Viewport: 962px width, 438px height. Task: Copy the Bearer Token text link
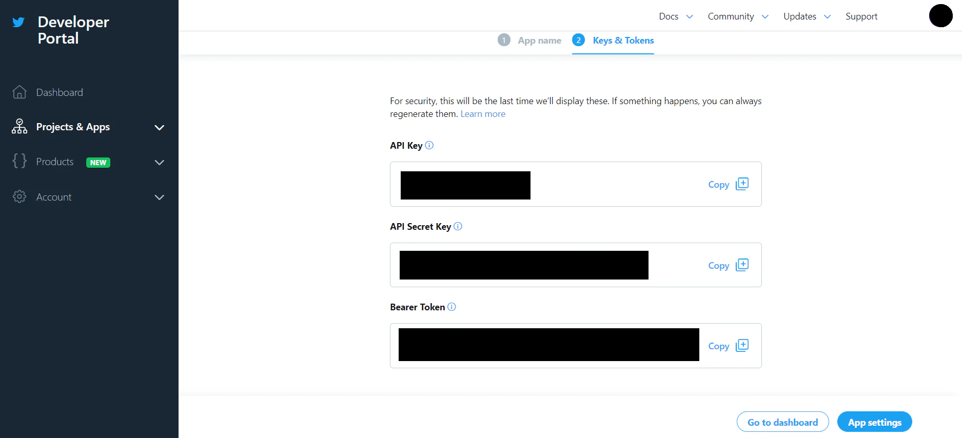pyautogui.click(x=718, y=346)
